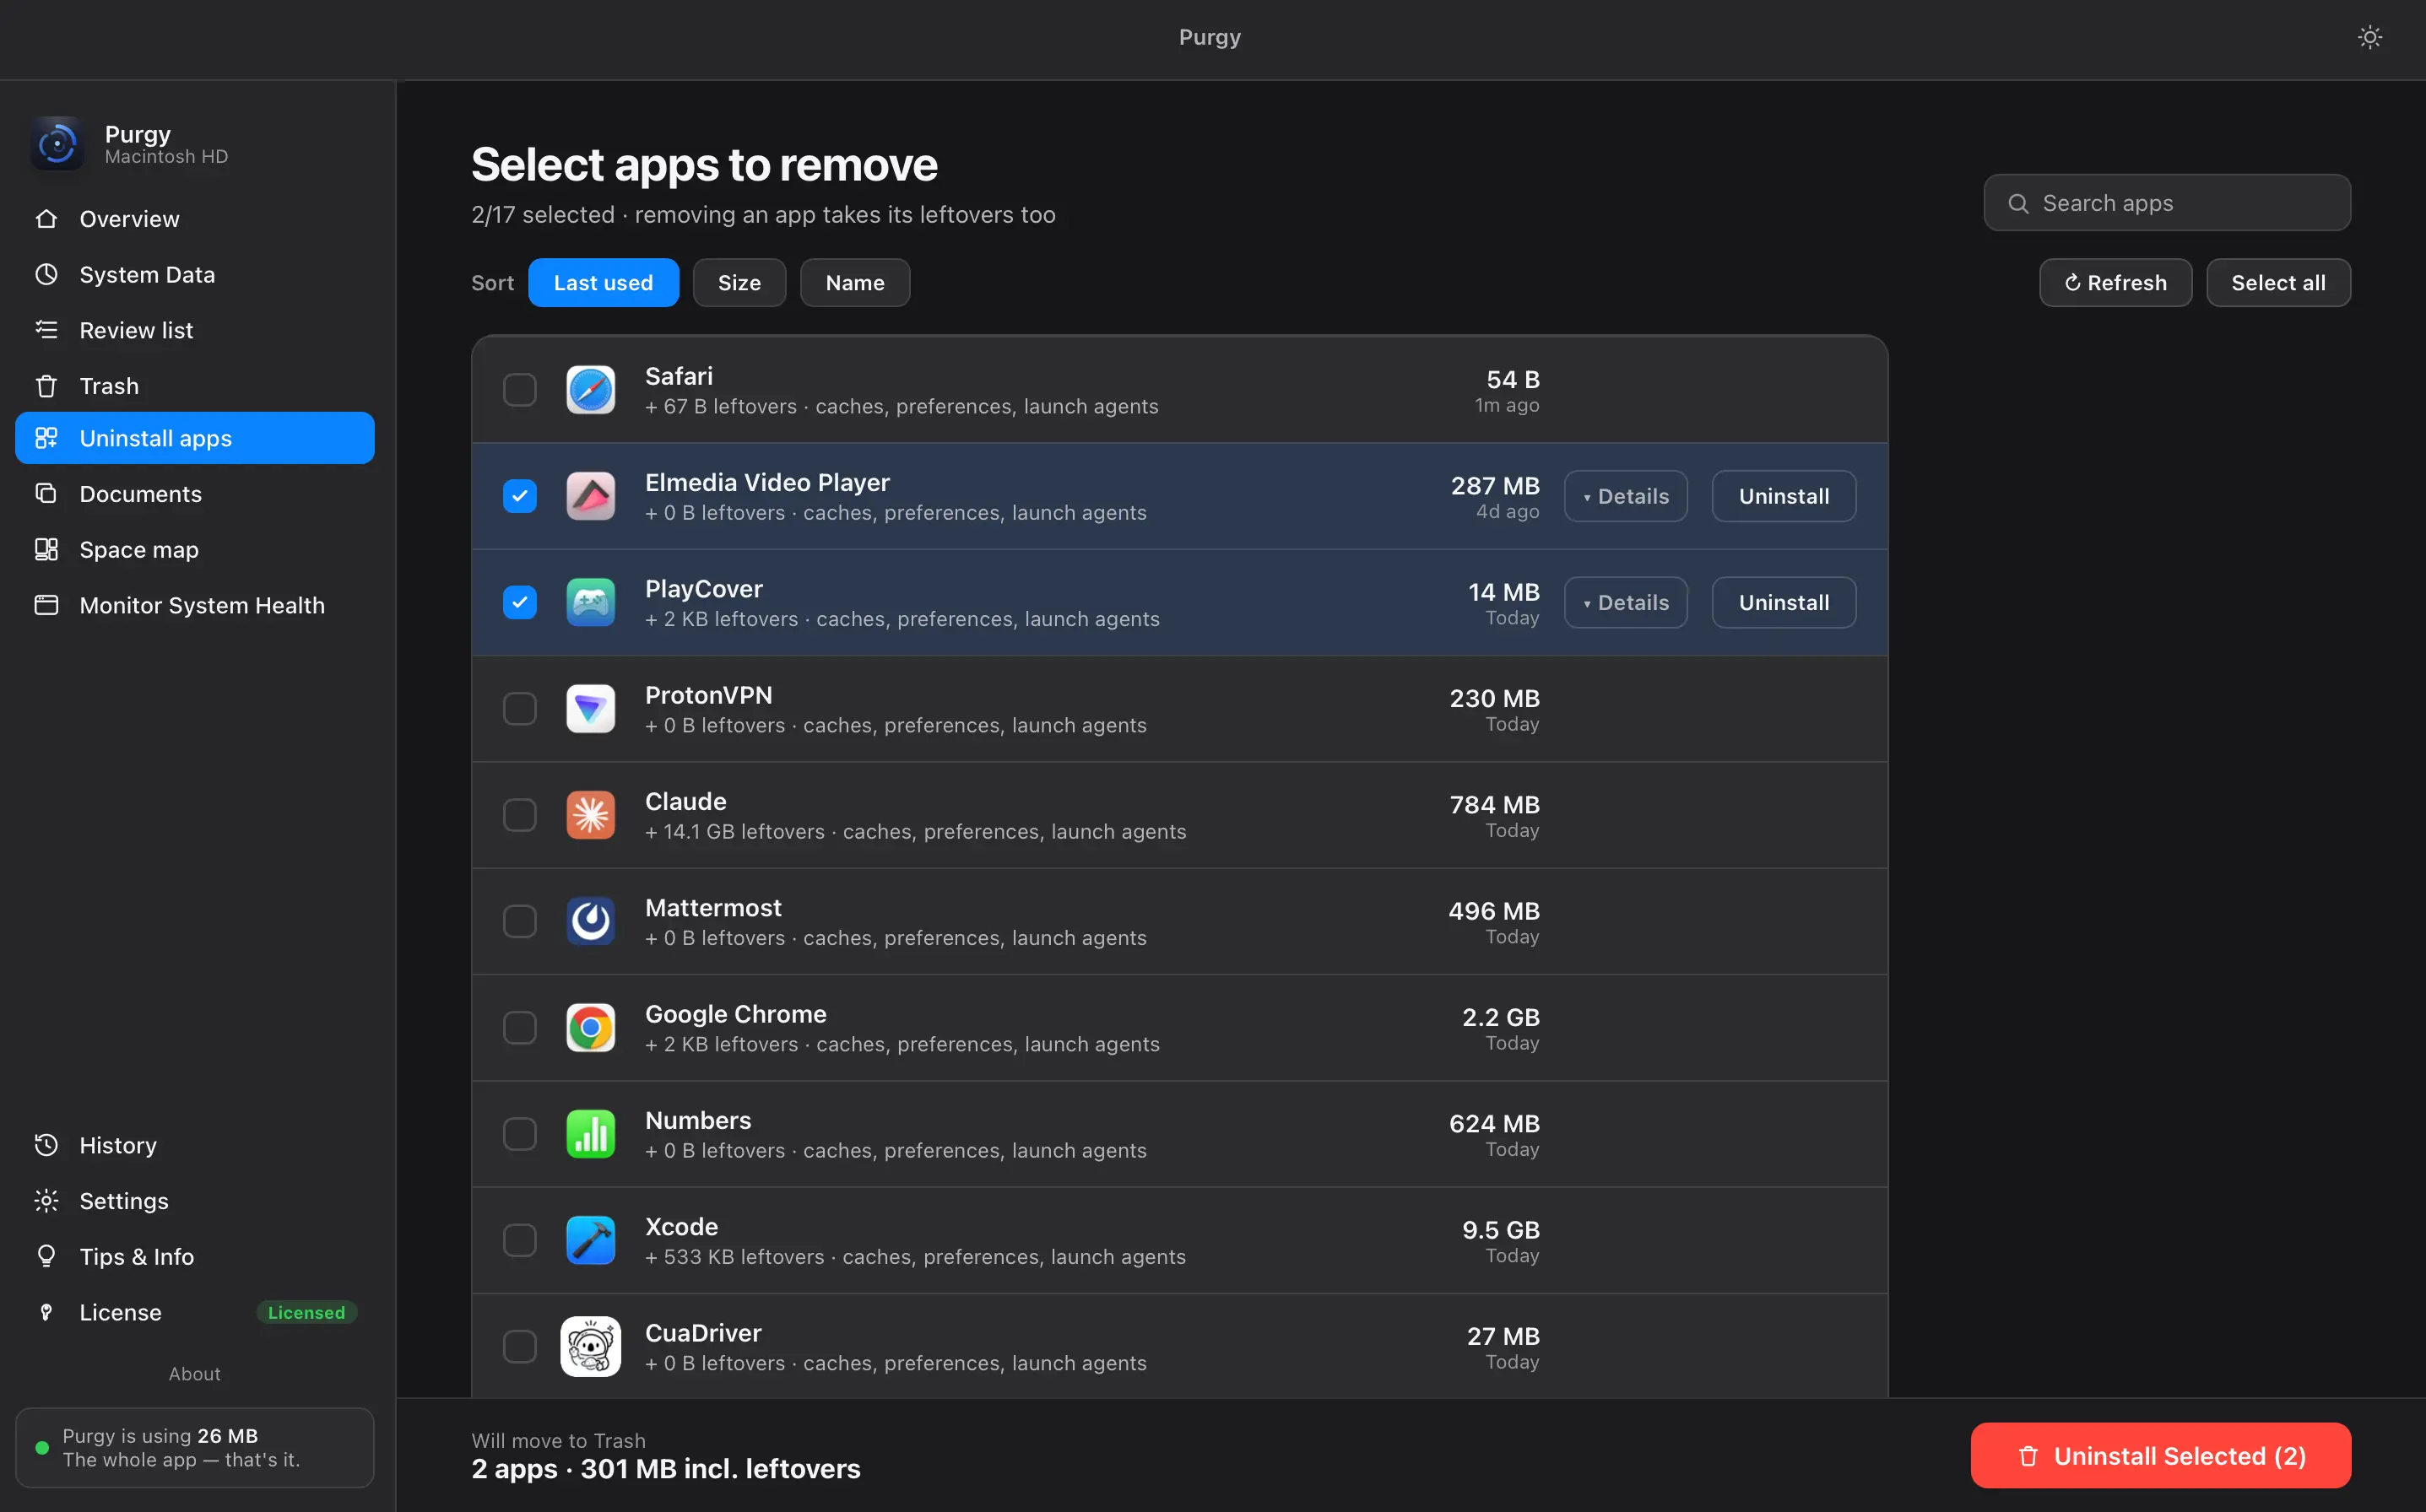Click the Select all button

pyautogui.click(x=2278, y=283)
